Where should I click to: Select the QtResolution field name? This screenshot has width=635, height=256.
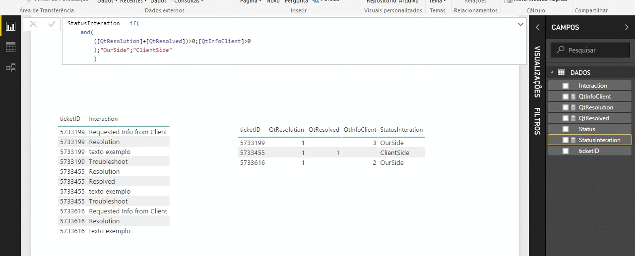tap(596, 107)
